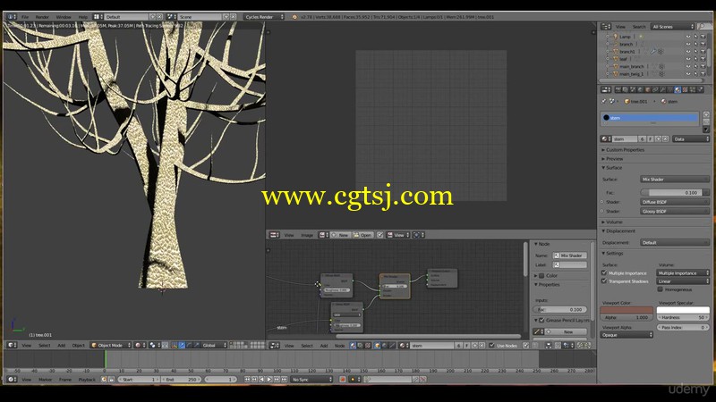Click the New button in the image editor header
This screenshot has height=402, width=716.
340,235
